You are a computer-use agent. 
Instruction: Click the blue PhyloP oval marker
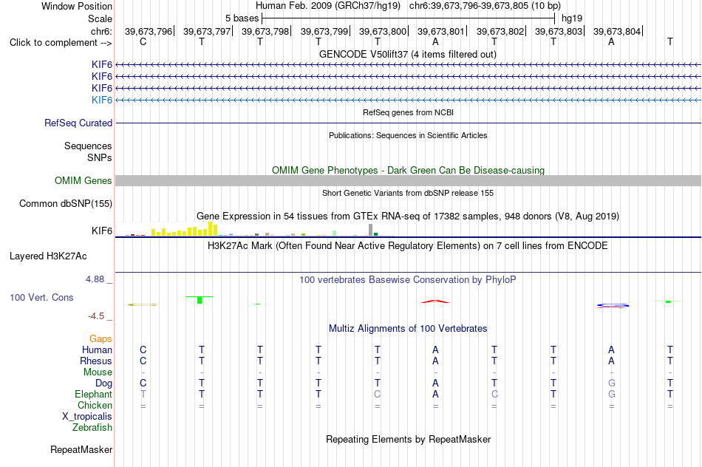tap(613, 305)
